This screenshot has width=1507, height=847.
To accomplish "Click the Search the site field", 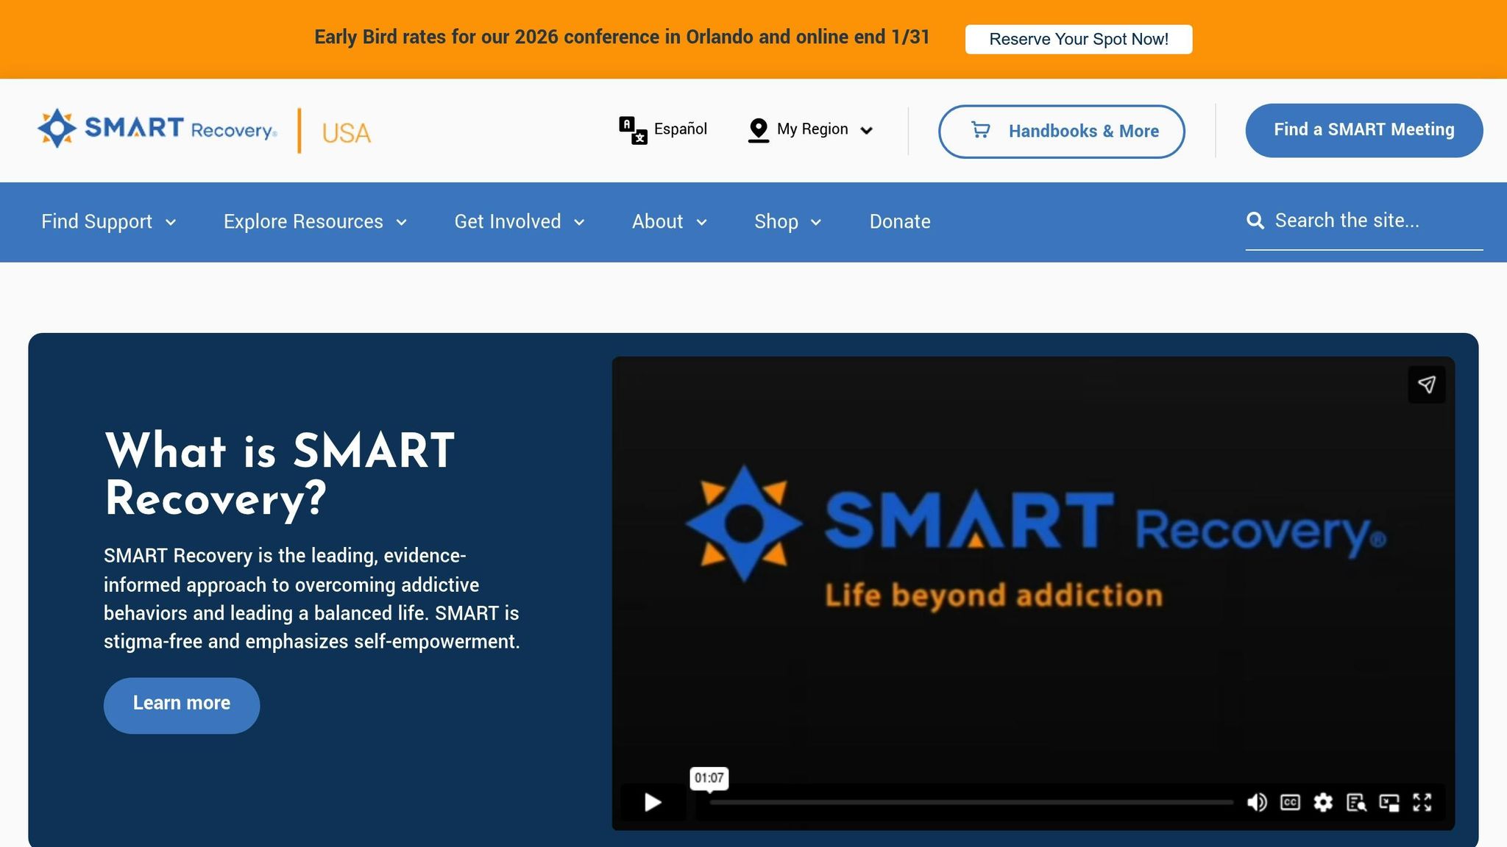I will 1364,221.
